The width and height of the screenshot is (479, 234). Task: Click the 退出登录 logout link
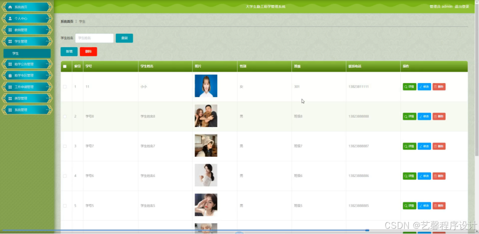462,7
